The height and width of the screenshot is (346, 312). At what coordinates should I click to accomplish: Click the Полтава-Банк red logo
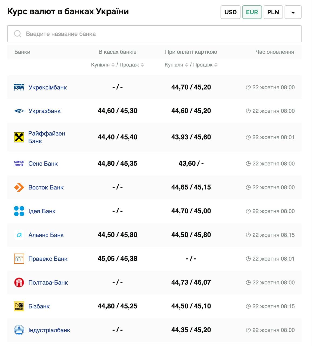pyautogui.click(x=19, y=282)
